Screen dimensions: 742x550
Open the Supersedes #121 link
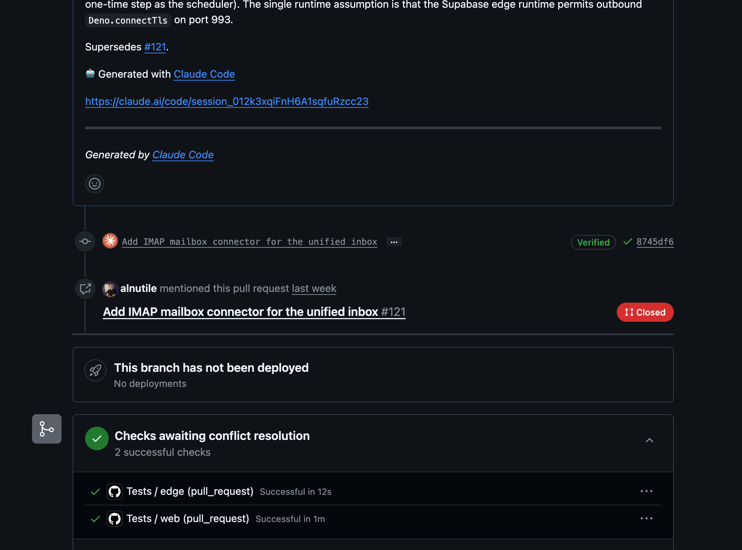pos(155,47)
